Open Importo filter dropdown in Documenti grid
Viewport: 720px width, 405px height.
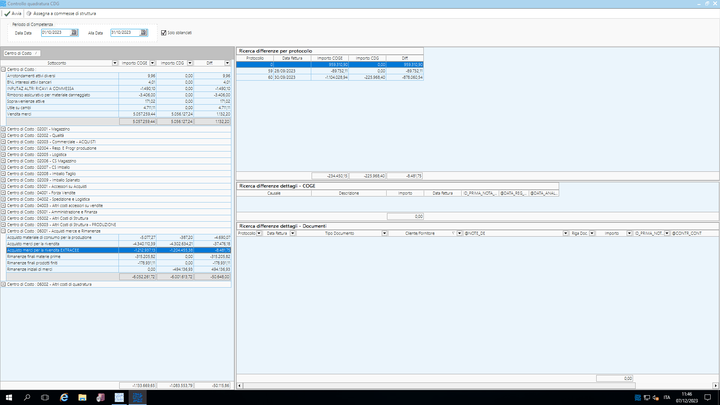click(629, 233)
